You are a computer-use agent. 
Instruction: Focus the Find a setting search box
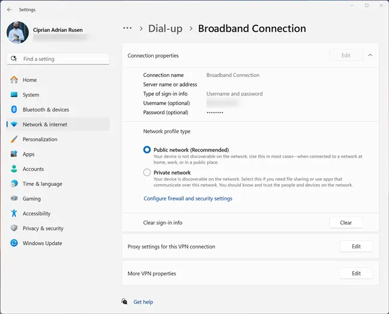58,59
